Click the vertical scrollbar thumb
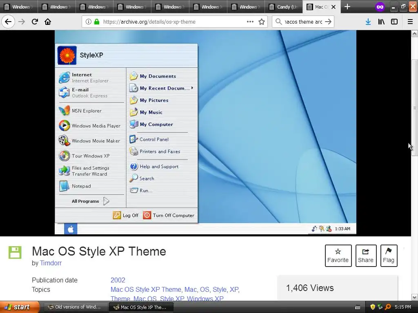Viewport: 418px width, 313px height. pyautogui.click(x=414, y=108)
